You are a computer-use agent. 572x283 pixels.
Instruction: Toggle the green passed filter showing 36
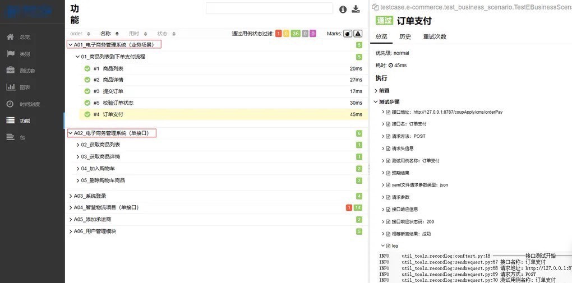[296, 34]
